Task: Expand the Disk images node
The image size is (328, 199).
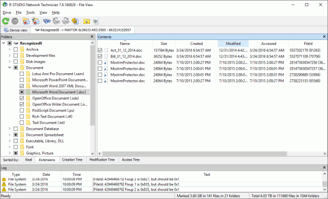Action: (10, 62)
